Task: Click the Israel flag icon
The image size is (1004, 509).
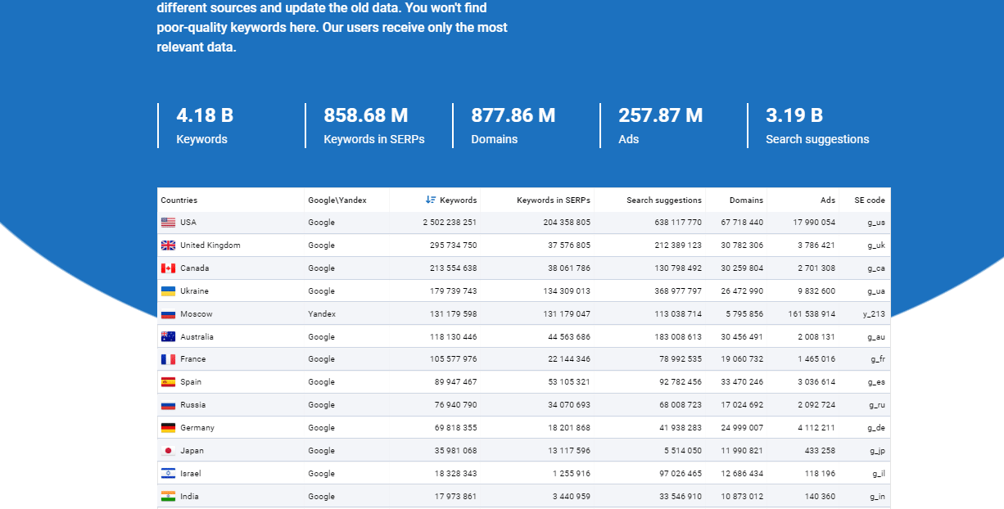Action: [168, 474]
